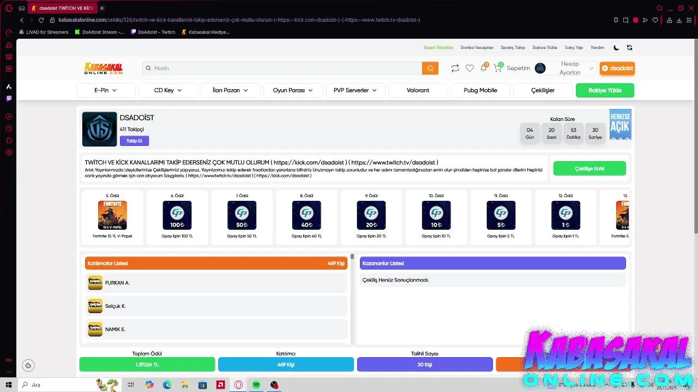Screen dimensions: 698x392
Task: Open the Twitch panel in Opera sidebar
Action: [x=9, y=99]
